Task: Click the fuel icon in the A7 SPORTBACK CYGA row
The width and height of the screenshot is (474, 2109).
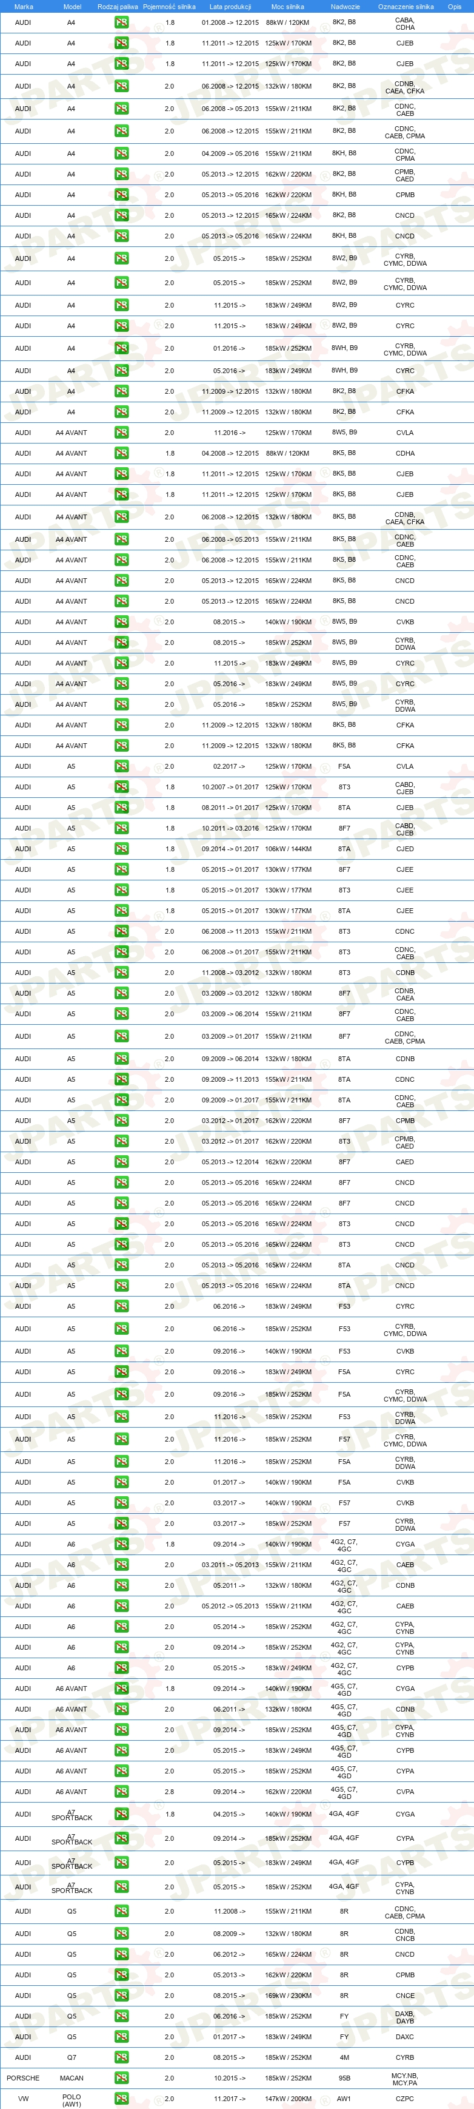Action: click(x=121, y=1814)
